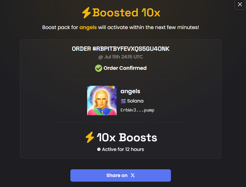246x187 pixels.
Task: Click the lightning bolt beside Boosted 10x
Action: tap(86, 13)
